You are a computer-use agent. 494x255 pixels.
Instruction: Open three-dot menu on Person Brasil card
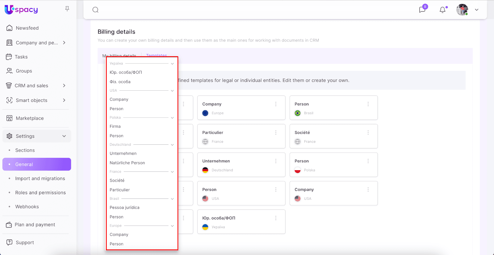point(368,104)
